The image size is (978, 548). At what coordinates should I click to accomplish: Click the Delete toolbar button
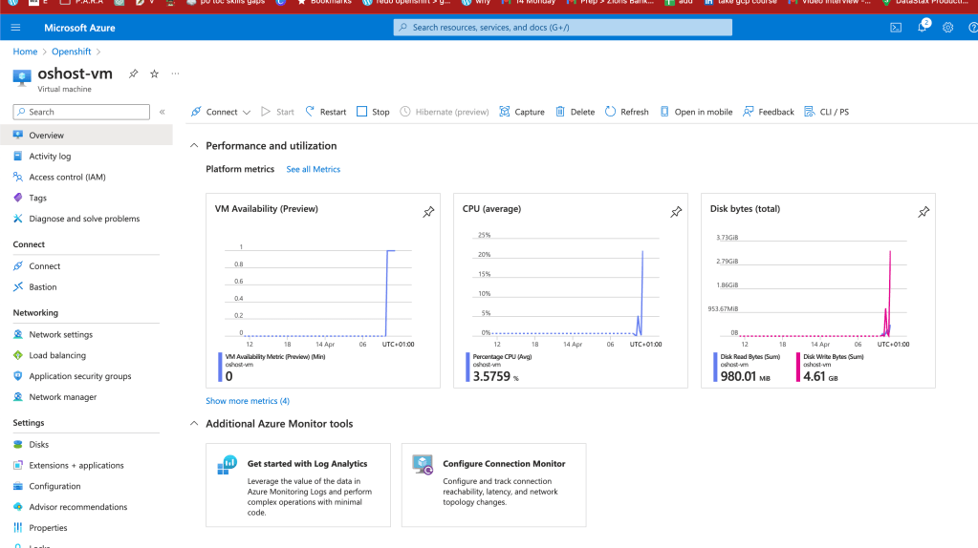coord(576,112)
